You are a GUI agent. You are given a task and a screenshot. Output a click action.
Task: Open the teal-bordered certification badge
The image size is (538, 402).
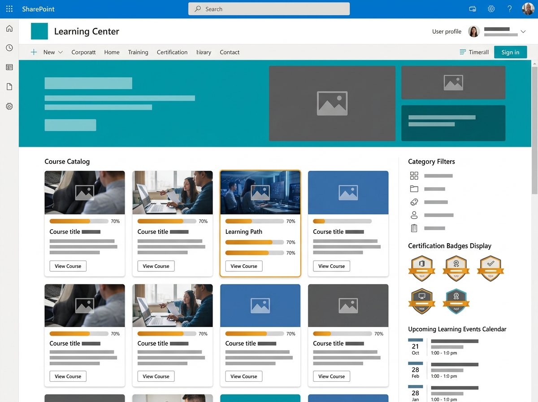coord(456,301)
